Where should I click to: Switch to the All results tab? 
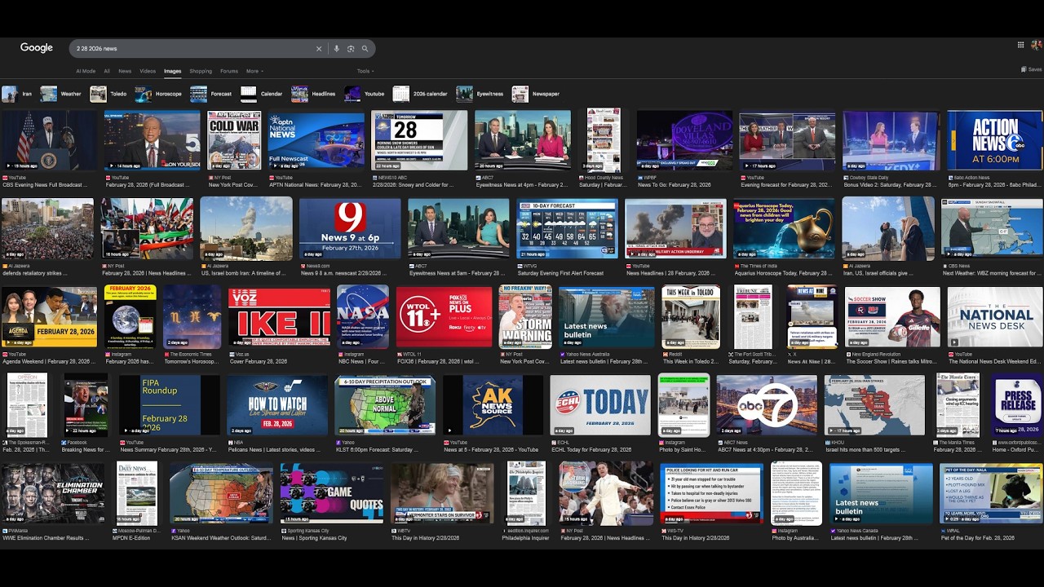[x=107, y=71]
